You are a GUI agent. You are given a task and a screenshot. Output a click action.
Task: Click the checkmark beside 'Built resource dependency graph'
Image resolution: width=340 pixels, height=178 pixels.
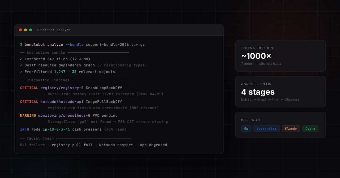tap(21, 65)
